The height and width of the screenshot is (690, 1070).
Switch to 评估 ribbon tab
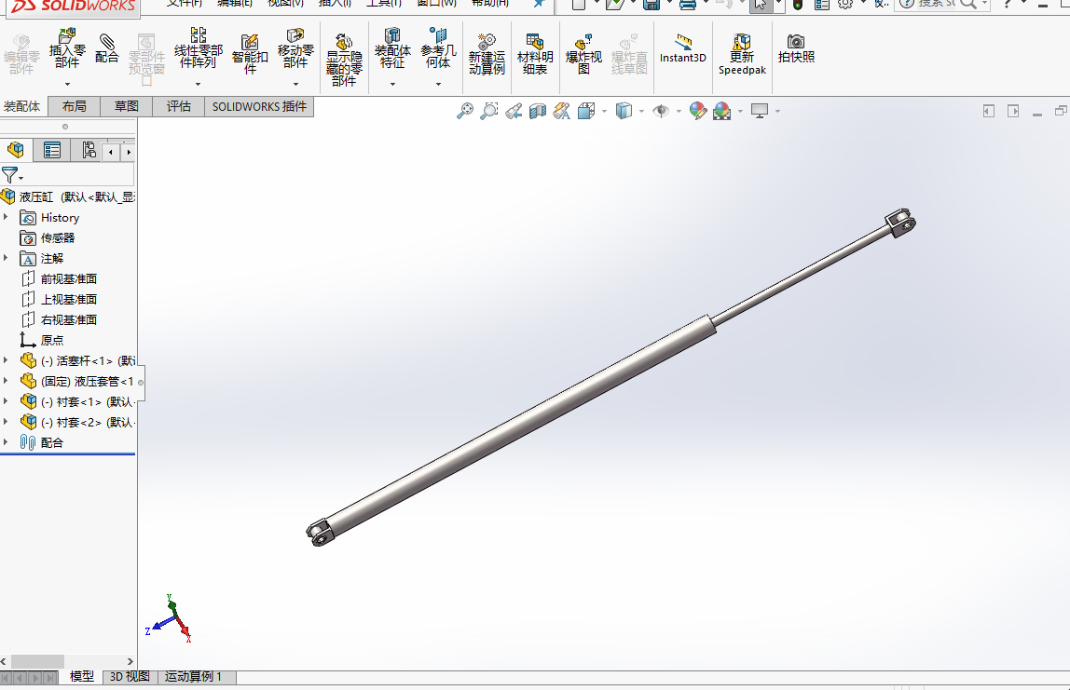coord(178,106)
